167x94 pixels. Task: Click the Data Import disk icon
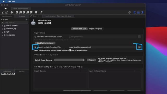tap(33, 22)
